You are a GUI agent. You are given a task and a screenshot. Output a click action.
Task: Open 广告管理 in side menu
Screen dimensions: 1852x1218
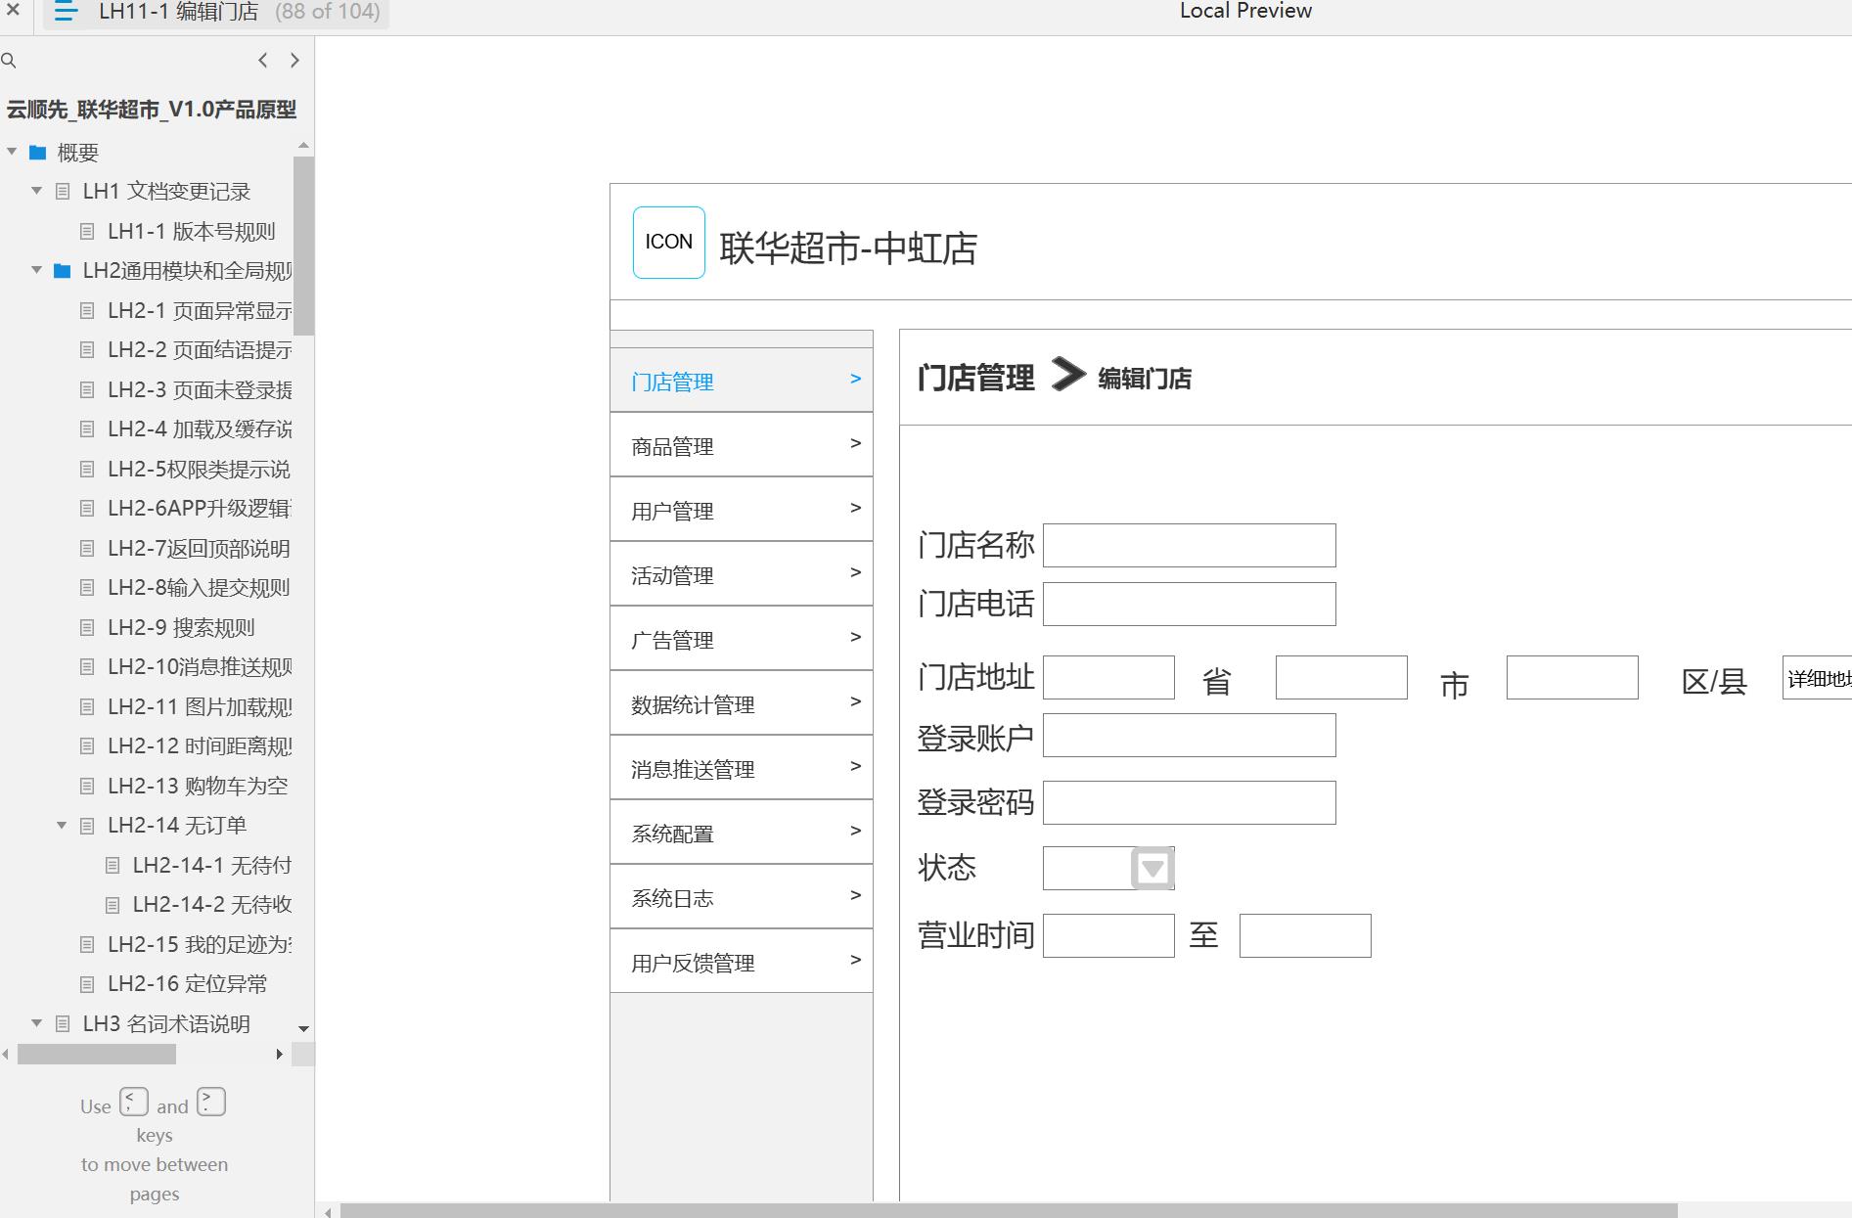(x=742, y=639)
